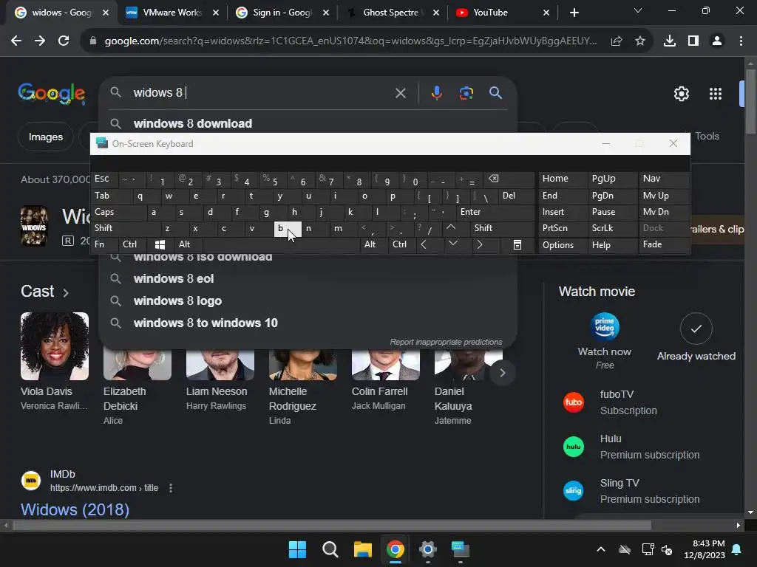Viewport: 757px width, 567px height.
Task: Bookmark this page with star icon
Action: pos(639,41)
